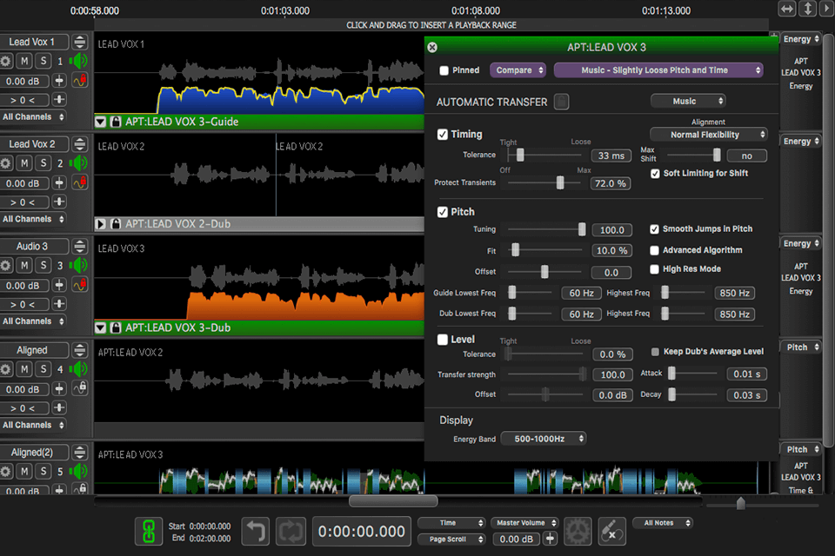Image resolution: width=835 pixels, height=556 pixels.
Task: Click the erase-with-X icon in the bottom toolbar
Action: (611, 531)
